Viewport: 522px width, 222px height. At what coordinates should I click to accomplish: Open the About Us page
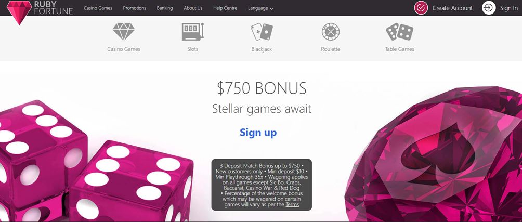click(193, 8)
